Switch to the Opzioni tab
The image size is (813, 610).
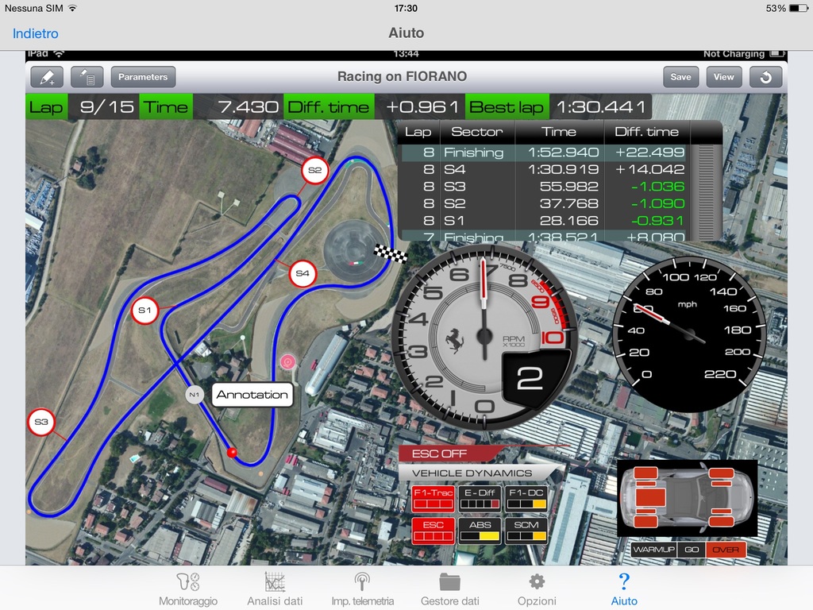[538, 589]
